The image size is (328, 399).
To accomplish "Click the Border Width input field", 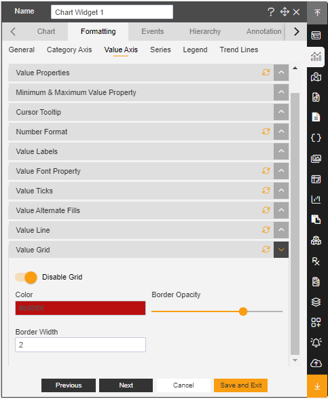I will point(80,345).
